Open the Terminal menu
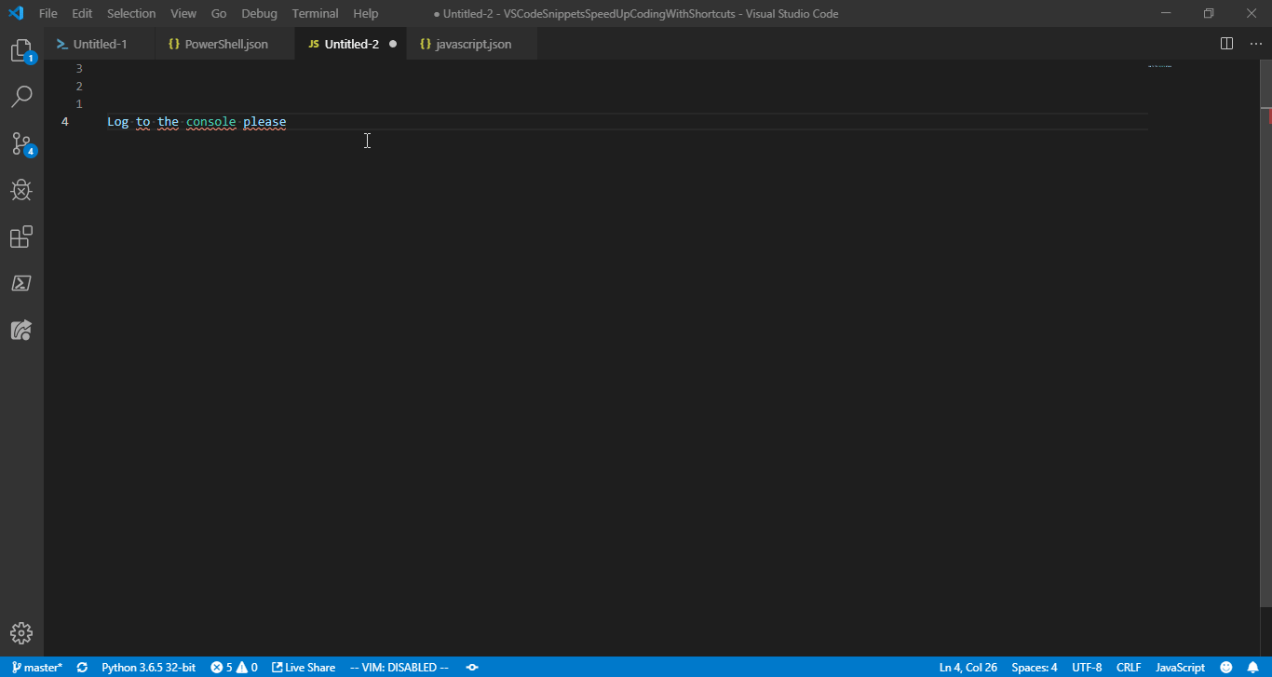 (315, 13)
